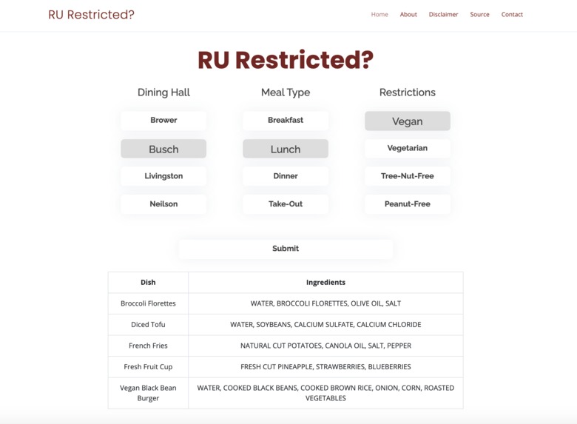The image size is (577, 424).
Task: Go to the Home nav item
Action: (x=379, y=14)
